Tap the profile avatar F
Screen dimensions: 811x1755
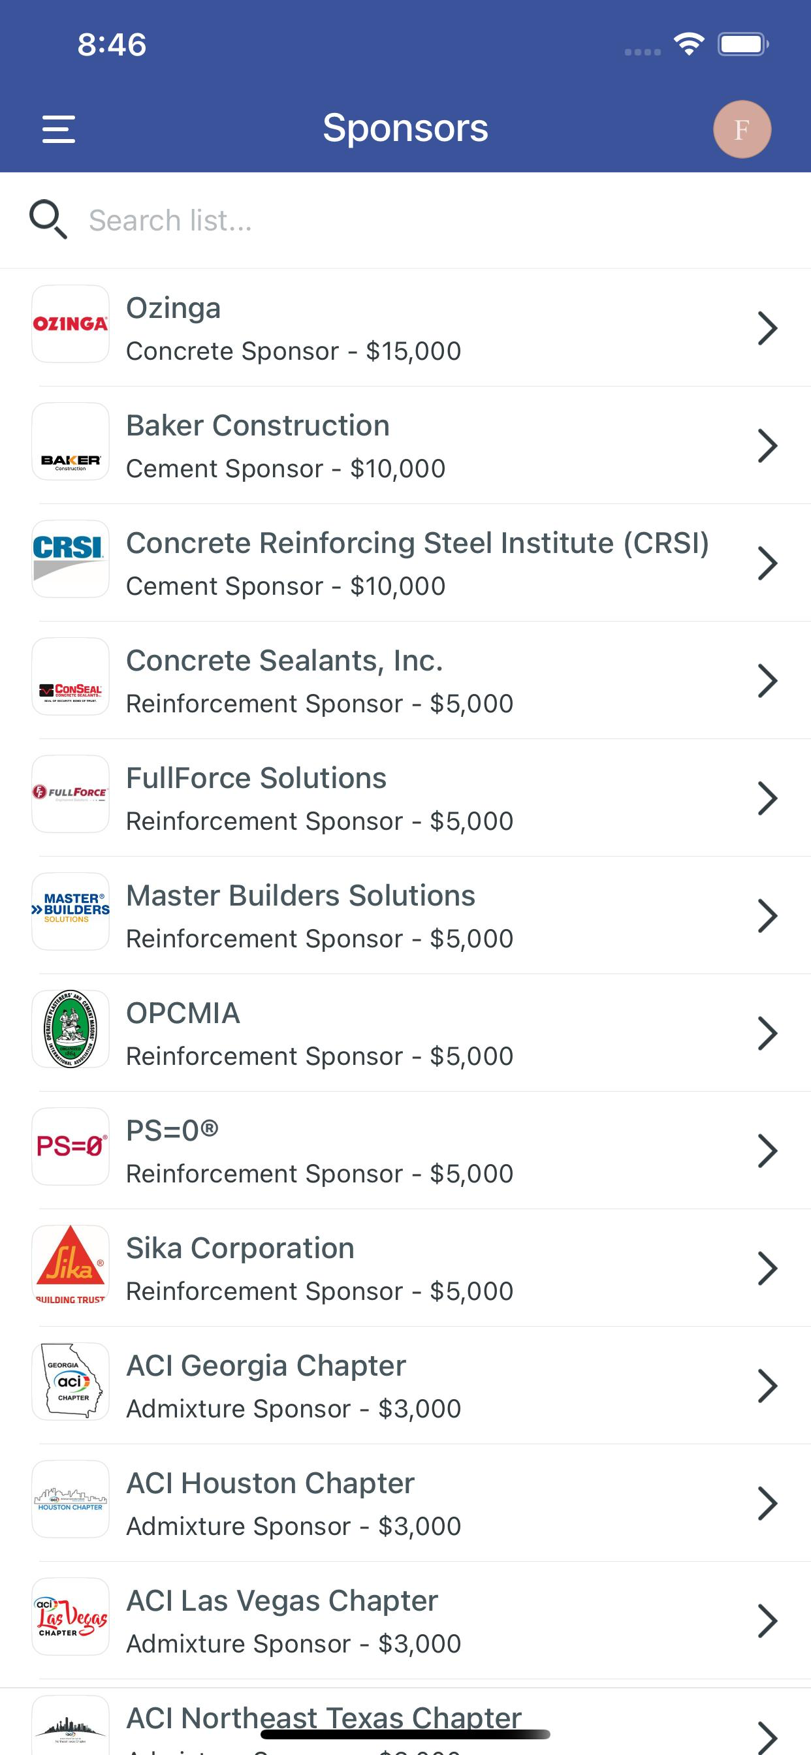pos(742,129)
